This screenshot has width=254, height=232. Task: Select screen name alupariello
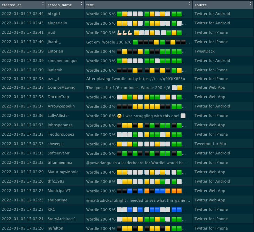(57, 23)
